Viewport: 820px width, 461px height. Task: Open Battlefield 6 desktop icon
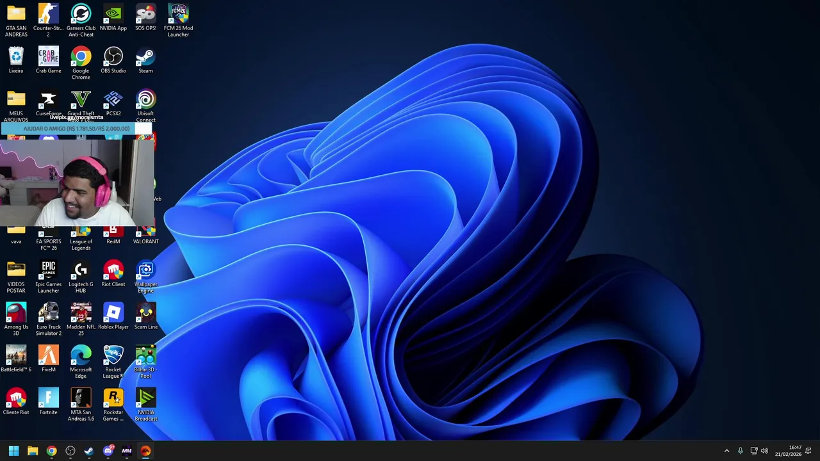point(16,359)
